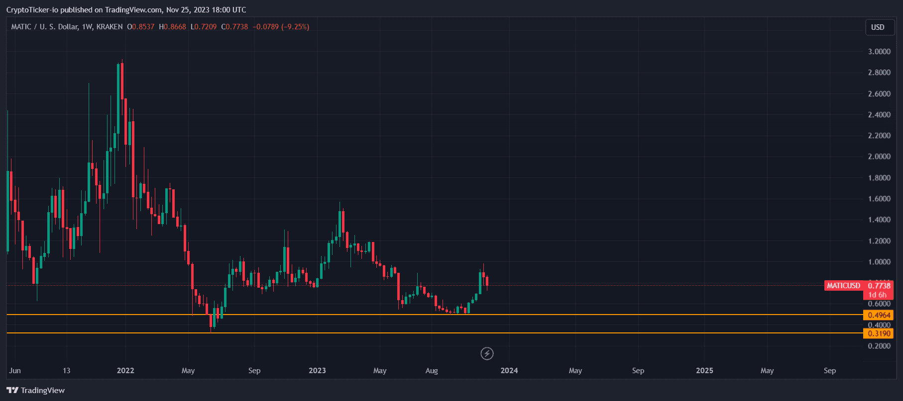903x401 pixels.
Task: Click the 2025 label on time axis
Action: (x=704, y=371)
